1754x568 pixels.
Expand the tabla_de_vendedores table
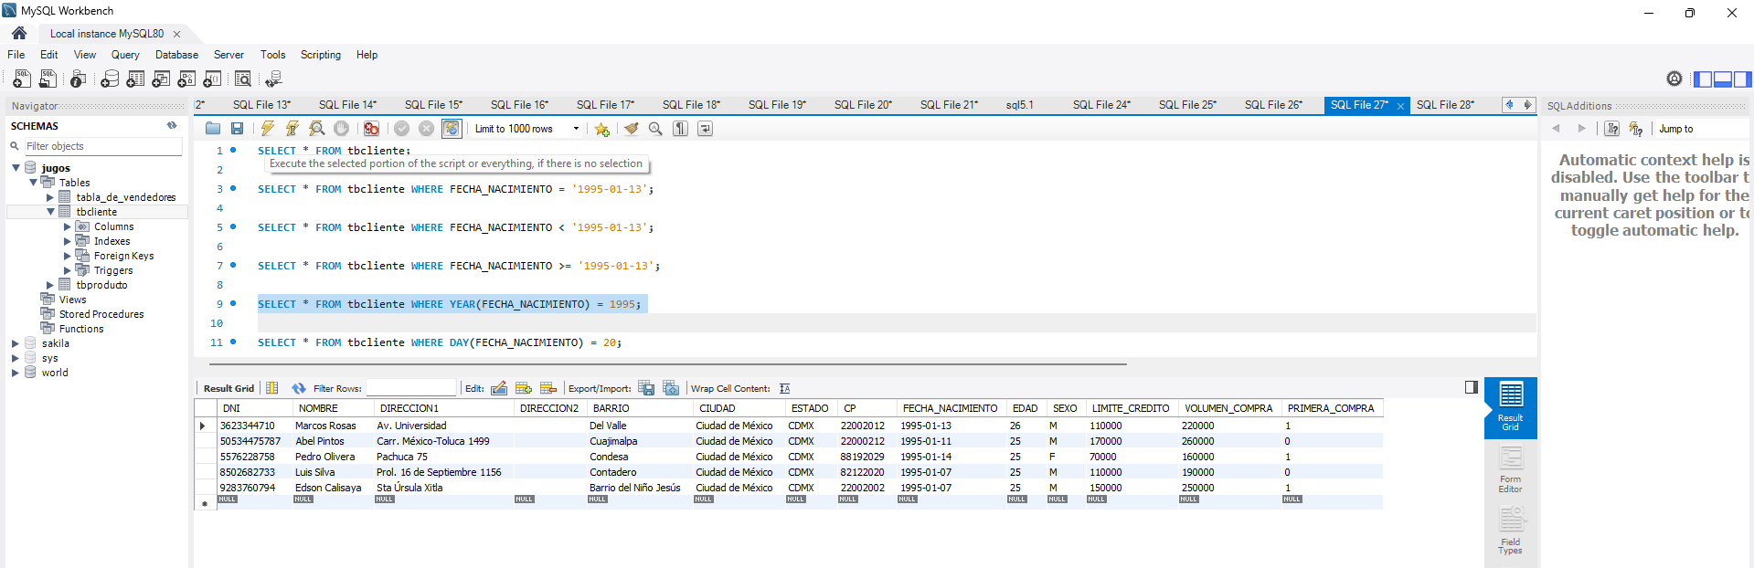50,197
